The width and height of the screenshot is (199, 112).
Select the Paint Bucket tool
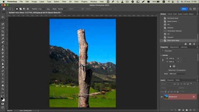(3, 60)
